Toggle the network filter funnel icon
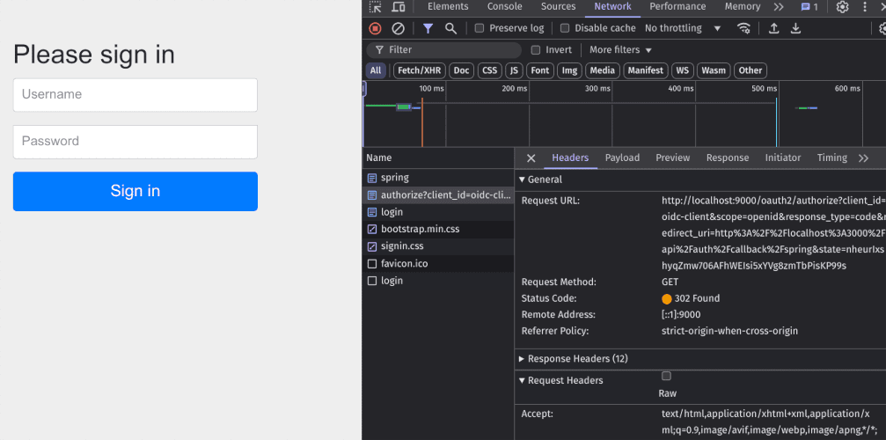886x440 pixels. (428, 28)
